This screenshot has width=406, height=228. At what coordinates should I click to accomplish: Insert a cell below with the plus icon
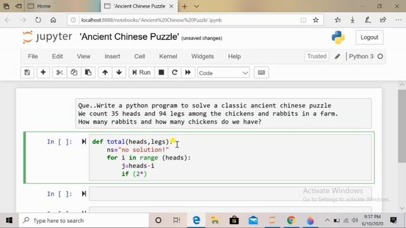point(43,73)
